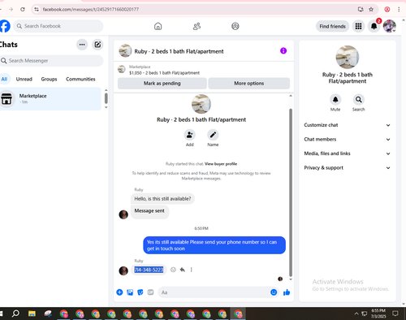Expand Chat members section
This screenshot has height=320, width=406.
(348, 139)
